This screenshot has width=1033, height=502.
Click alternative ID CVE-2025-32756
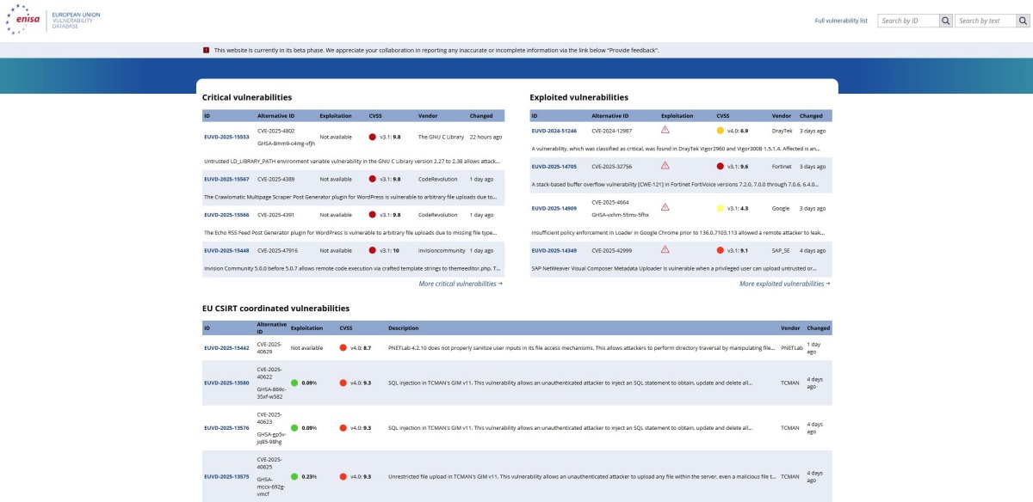(x=611, y=166)
